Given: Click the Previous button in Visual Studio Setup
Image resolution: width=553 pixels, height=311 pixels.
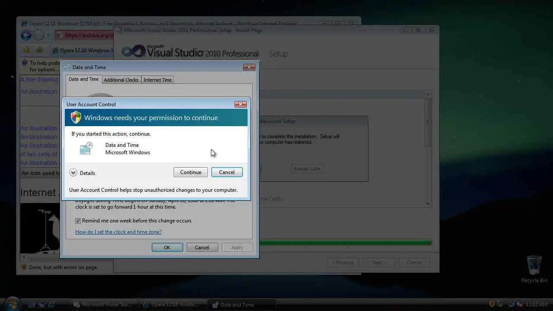Looking at the screenshot, I should click(x=343, y=263).
